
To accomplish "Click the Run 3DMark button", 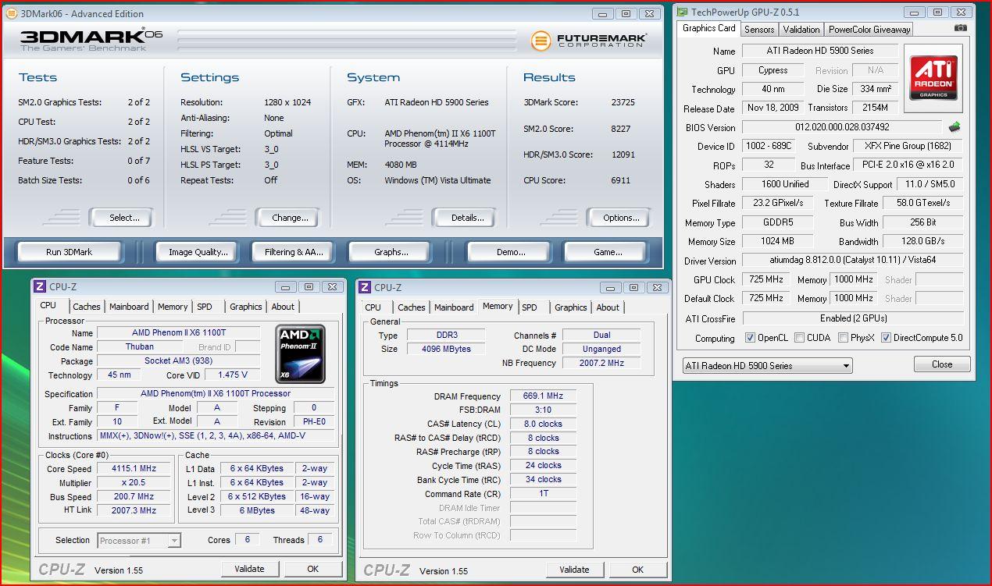I will 69,252.
